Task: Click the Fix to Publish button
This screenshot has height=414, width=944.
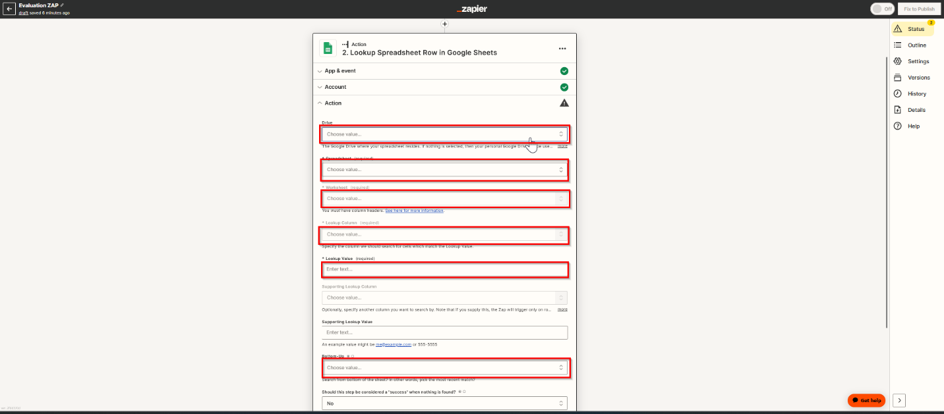Action: pyautogui.click(x=919, y=9)
